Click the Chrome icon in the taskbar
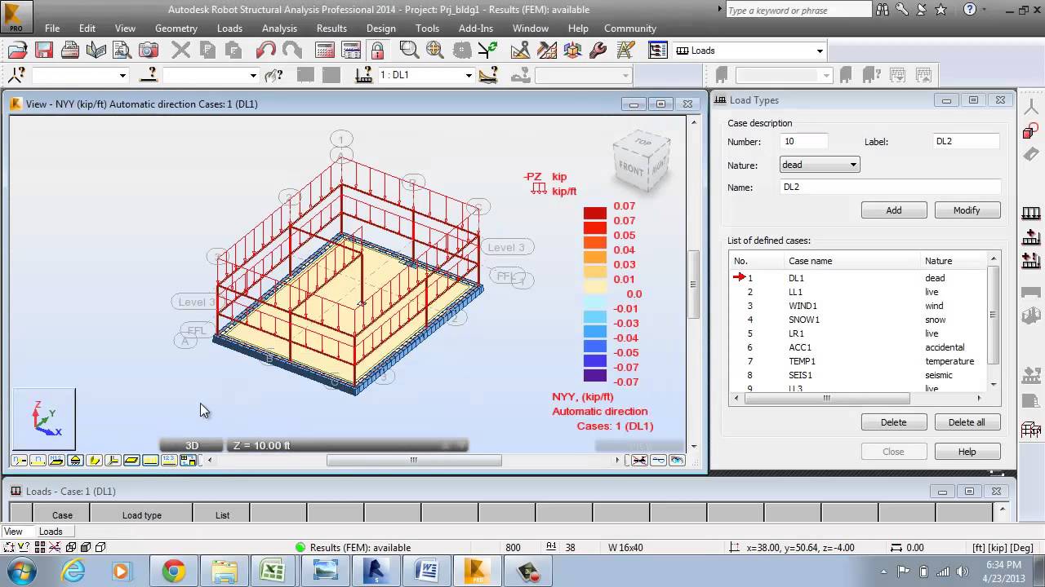1045x587 pixels. 173,571
